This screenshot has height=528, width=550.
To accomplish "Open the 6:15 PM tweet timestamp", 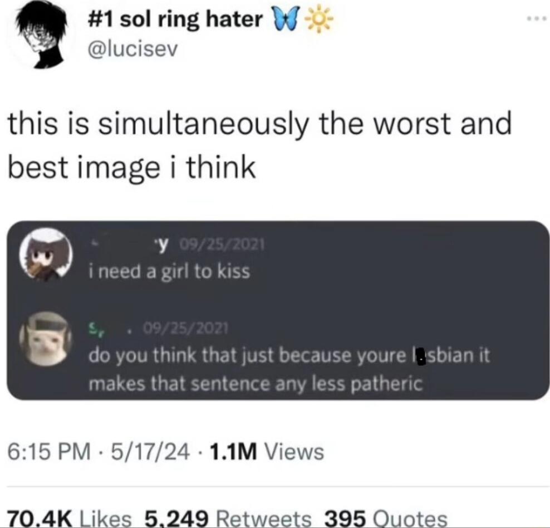I will click(49, 452).
